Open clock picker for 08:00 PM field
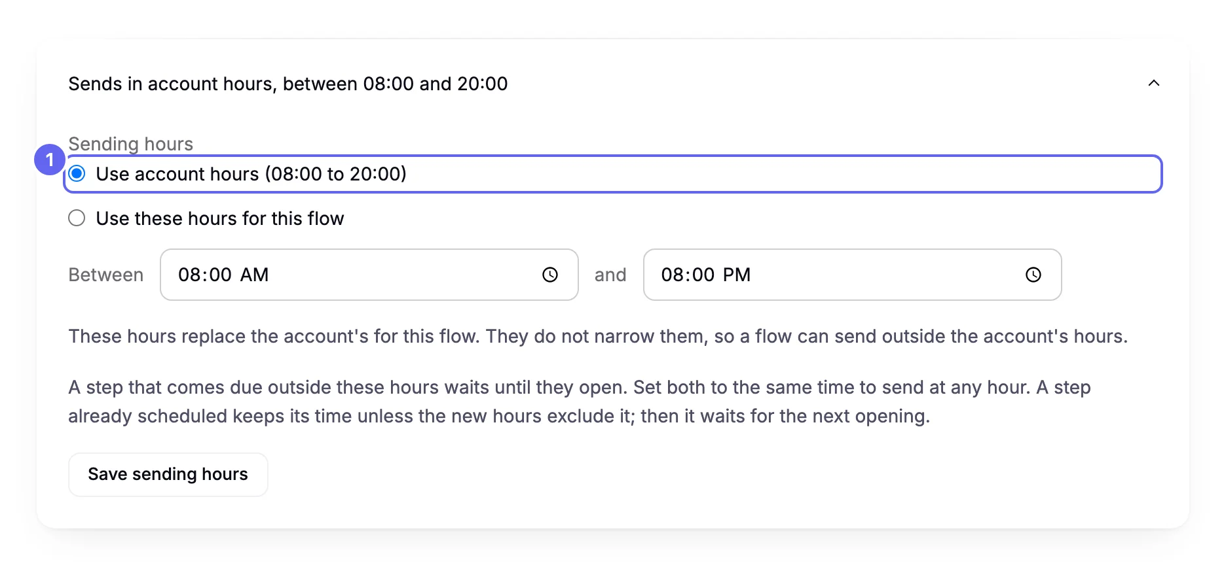The image size is (1226, 565). 1033,275
